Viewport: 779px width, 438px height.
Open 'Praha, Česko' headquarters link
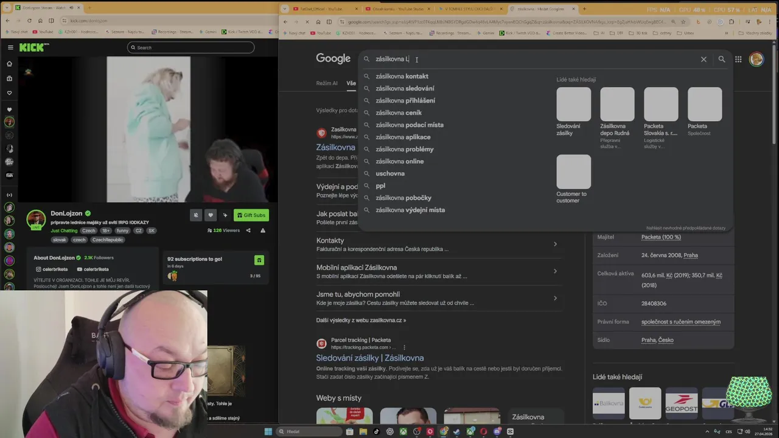pyautogui.click(x=657, y=340)
